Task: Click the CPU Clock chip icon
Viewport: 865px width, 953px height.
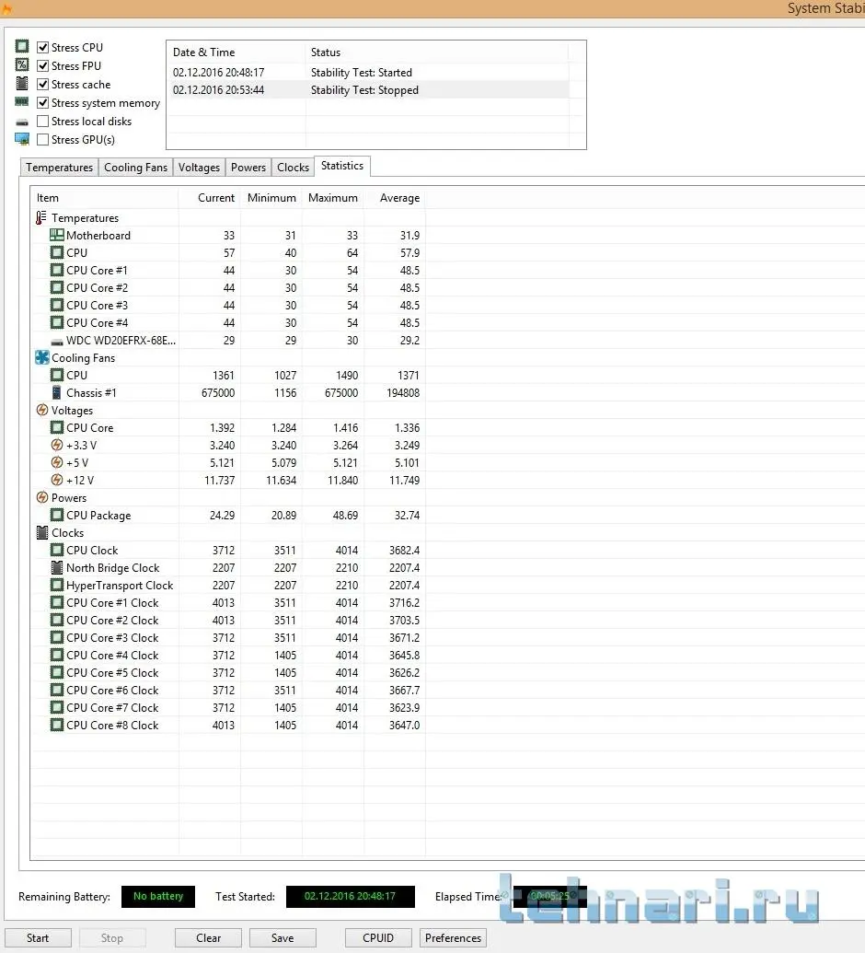Action: (x=56, y=550)
